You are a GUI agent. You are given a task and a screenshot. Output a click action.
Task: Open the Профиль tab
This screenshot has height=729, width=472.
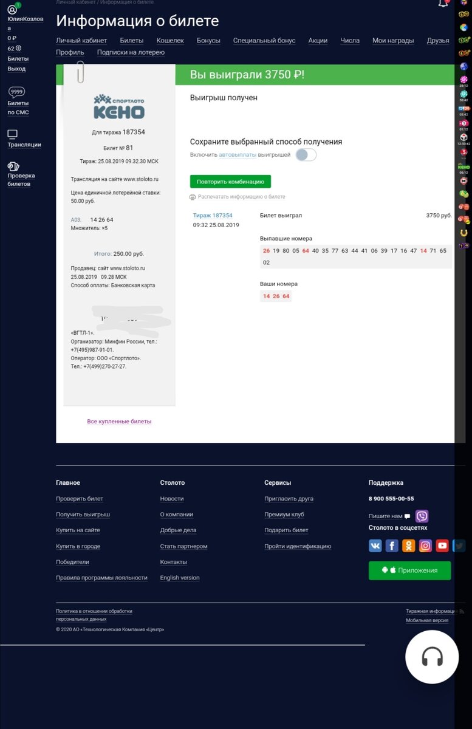(70, 52)
